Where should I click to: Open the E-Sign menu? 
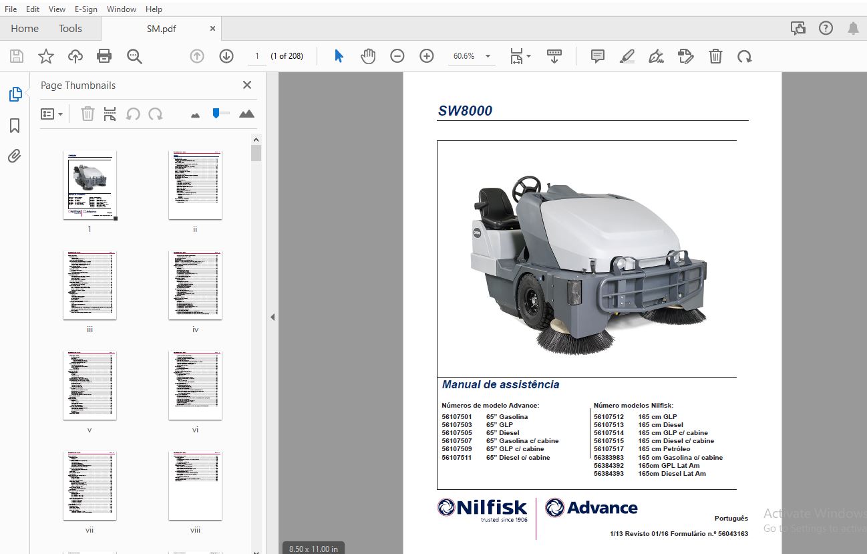coord(86,9)
